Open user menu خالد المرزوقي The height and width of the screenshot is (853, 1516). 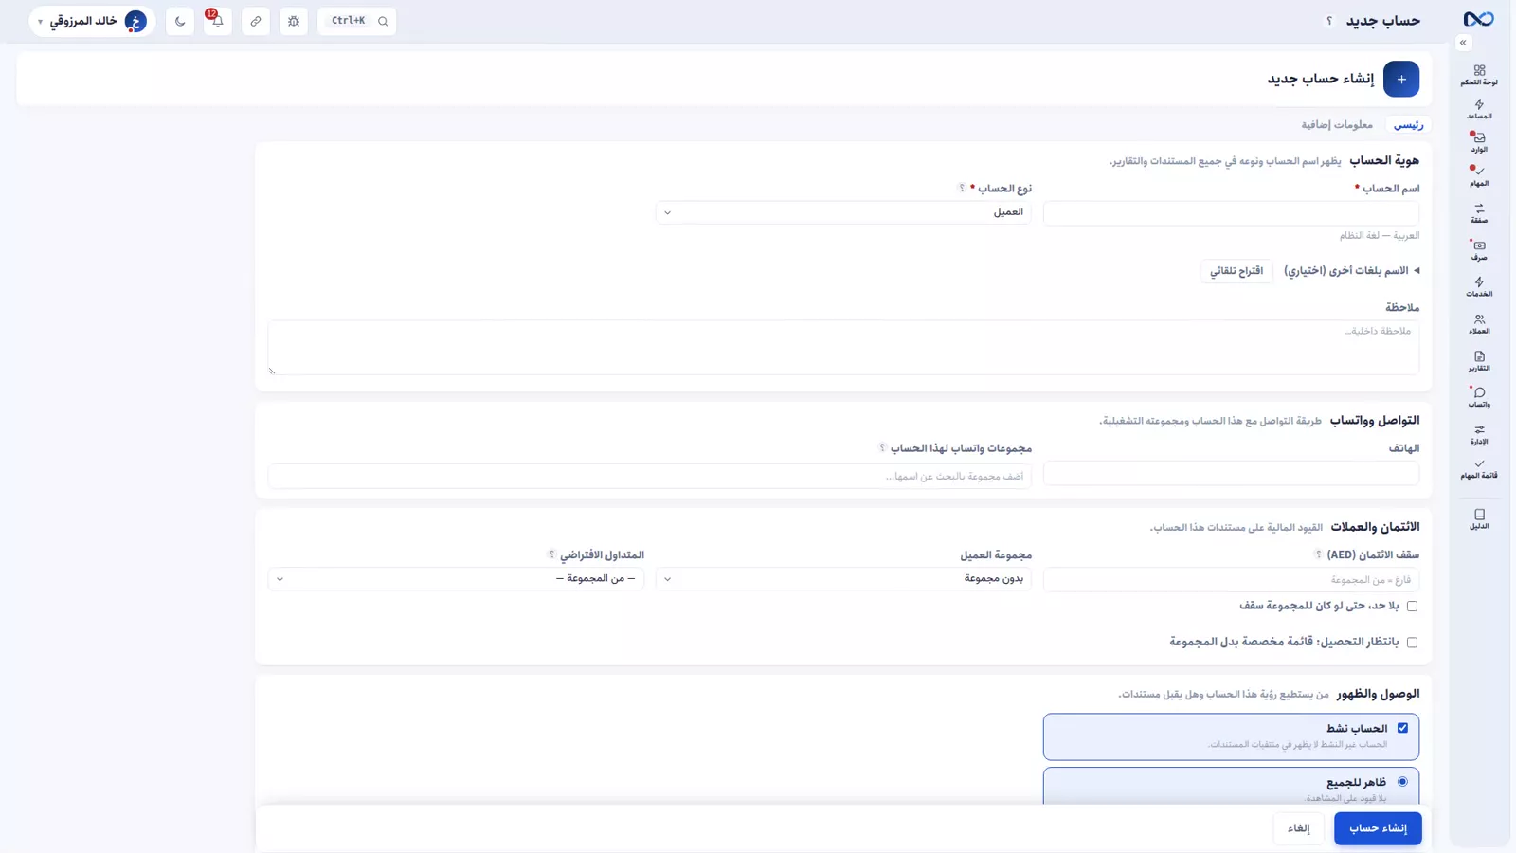93,21
